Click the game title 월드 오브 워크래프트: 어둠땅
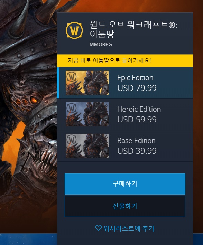This screenshot has height=245, width=203. coord(133,29)
